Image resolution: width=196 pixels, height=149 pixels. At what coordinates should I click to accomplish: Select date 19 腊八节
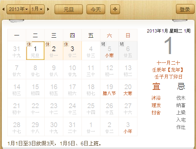tap(109, 89)
